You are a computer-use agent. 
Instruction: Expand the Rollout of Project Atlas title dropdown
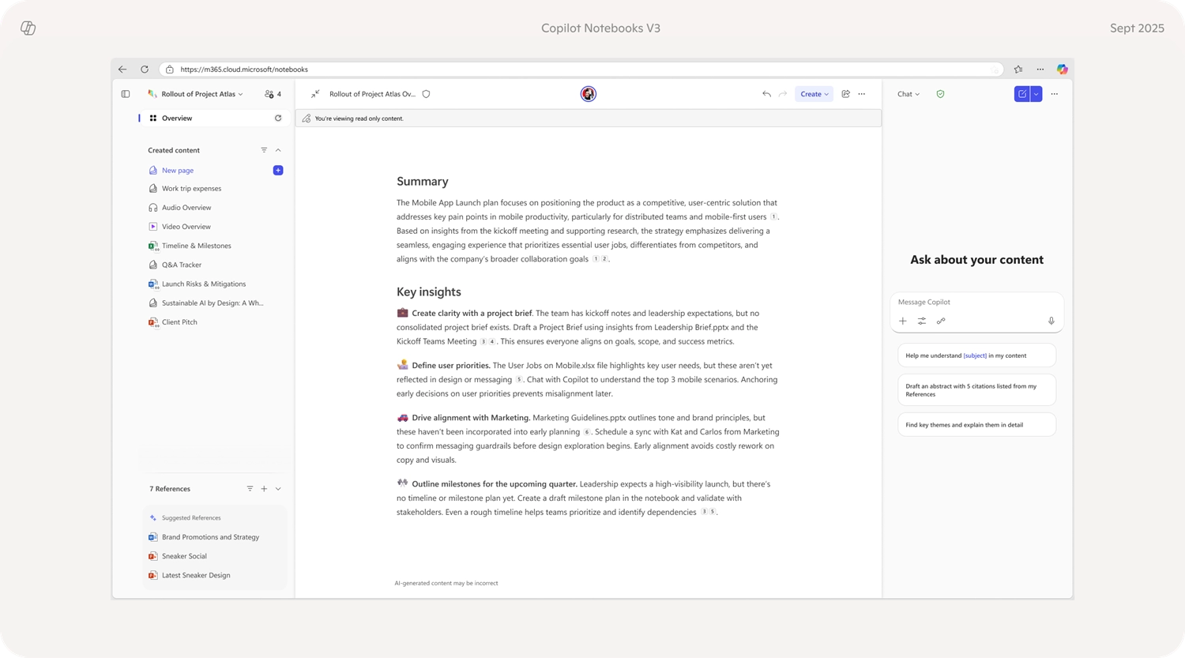click(x=242, y=93)
